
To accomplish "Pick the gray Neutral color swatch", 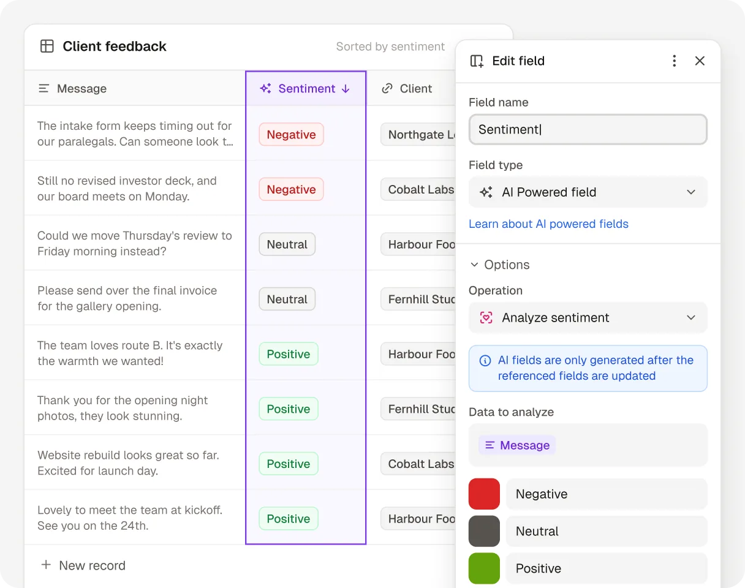I will click(484, 531).
